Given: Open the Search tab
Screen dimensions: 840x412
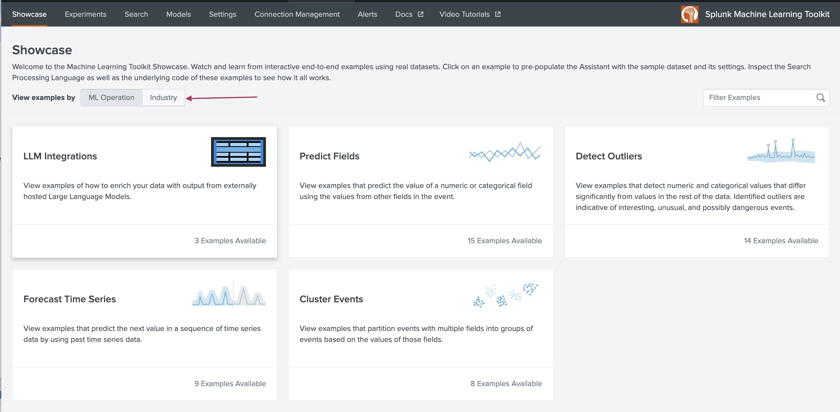Looking at the screenshot, I should pyautogui.click(x=136, y=14).
